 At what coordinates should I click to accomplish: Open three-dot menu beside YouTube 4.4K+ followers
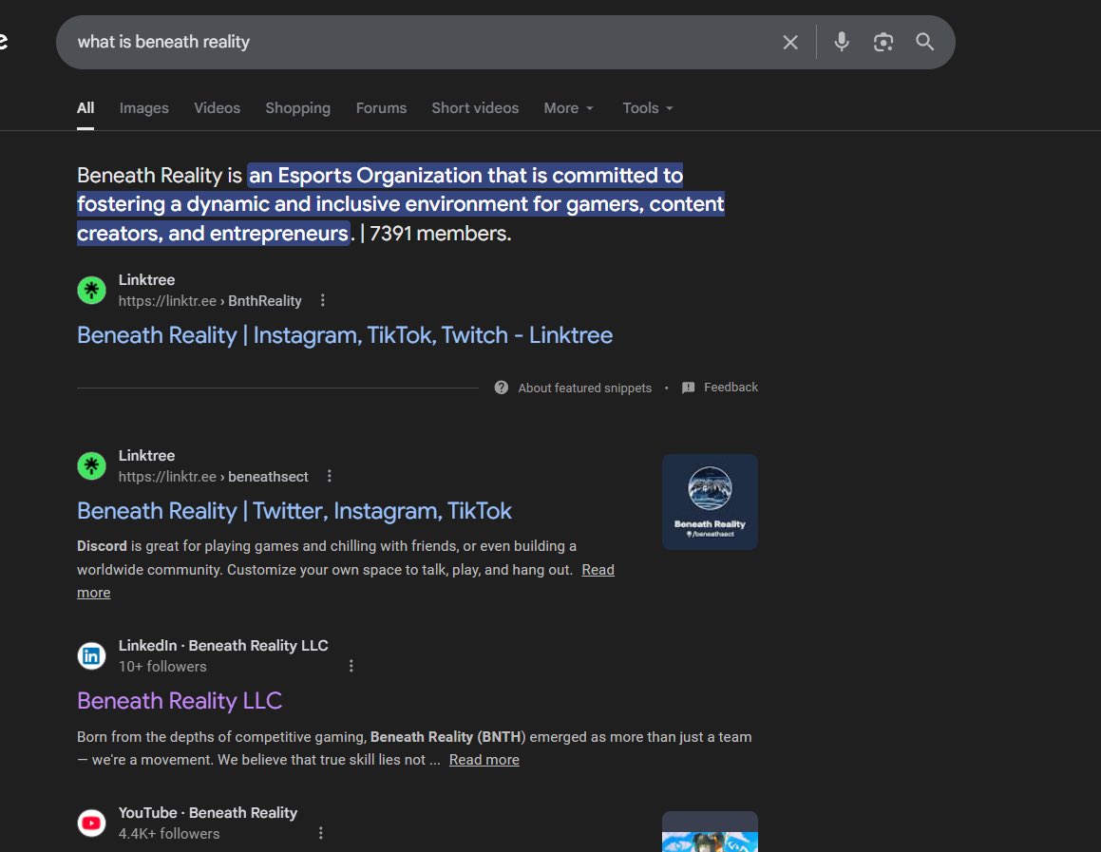click(x=321, y=833)
